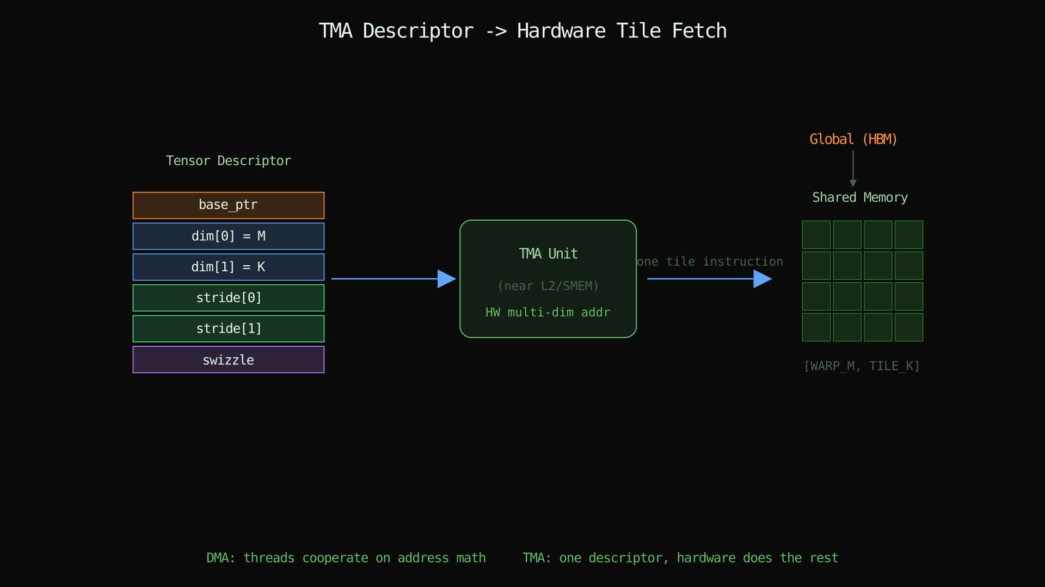
Task: Click the stride[0] descriptor box
Action: pos(229,298)
